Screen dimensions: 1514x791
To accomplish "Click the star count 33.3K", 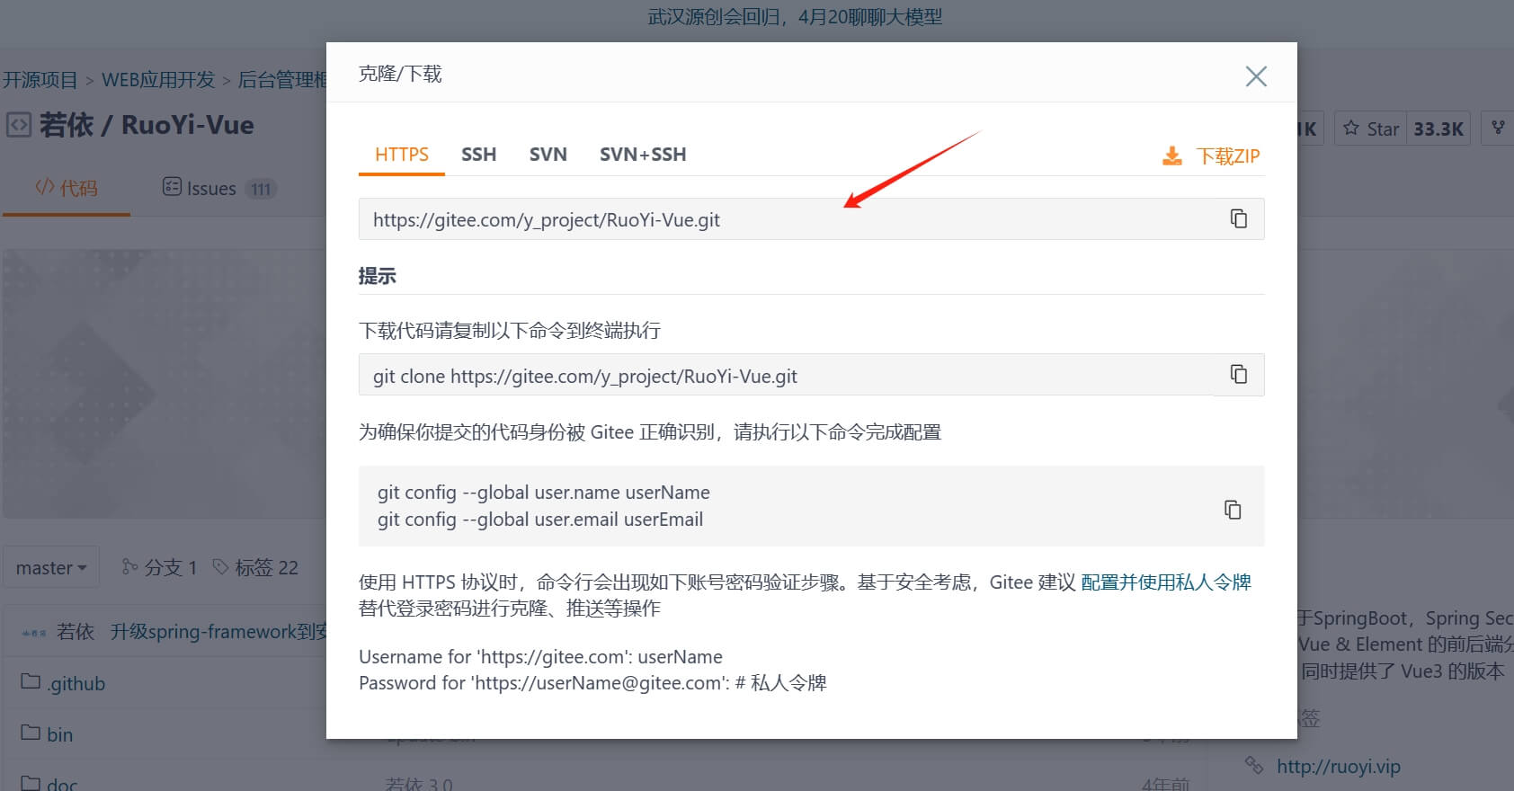I will [1438, 129].
